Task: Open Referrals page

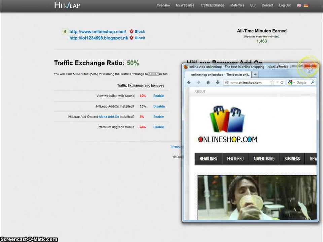Action: pos(237,5)
